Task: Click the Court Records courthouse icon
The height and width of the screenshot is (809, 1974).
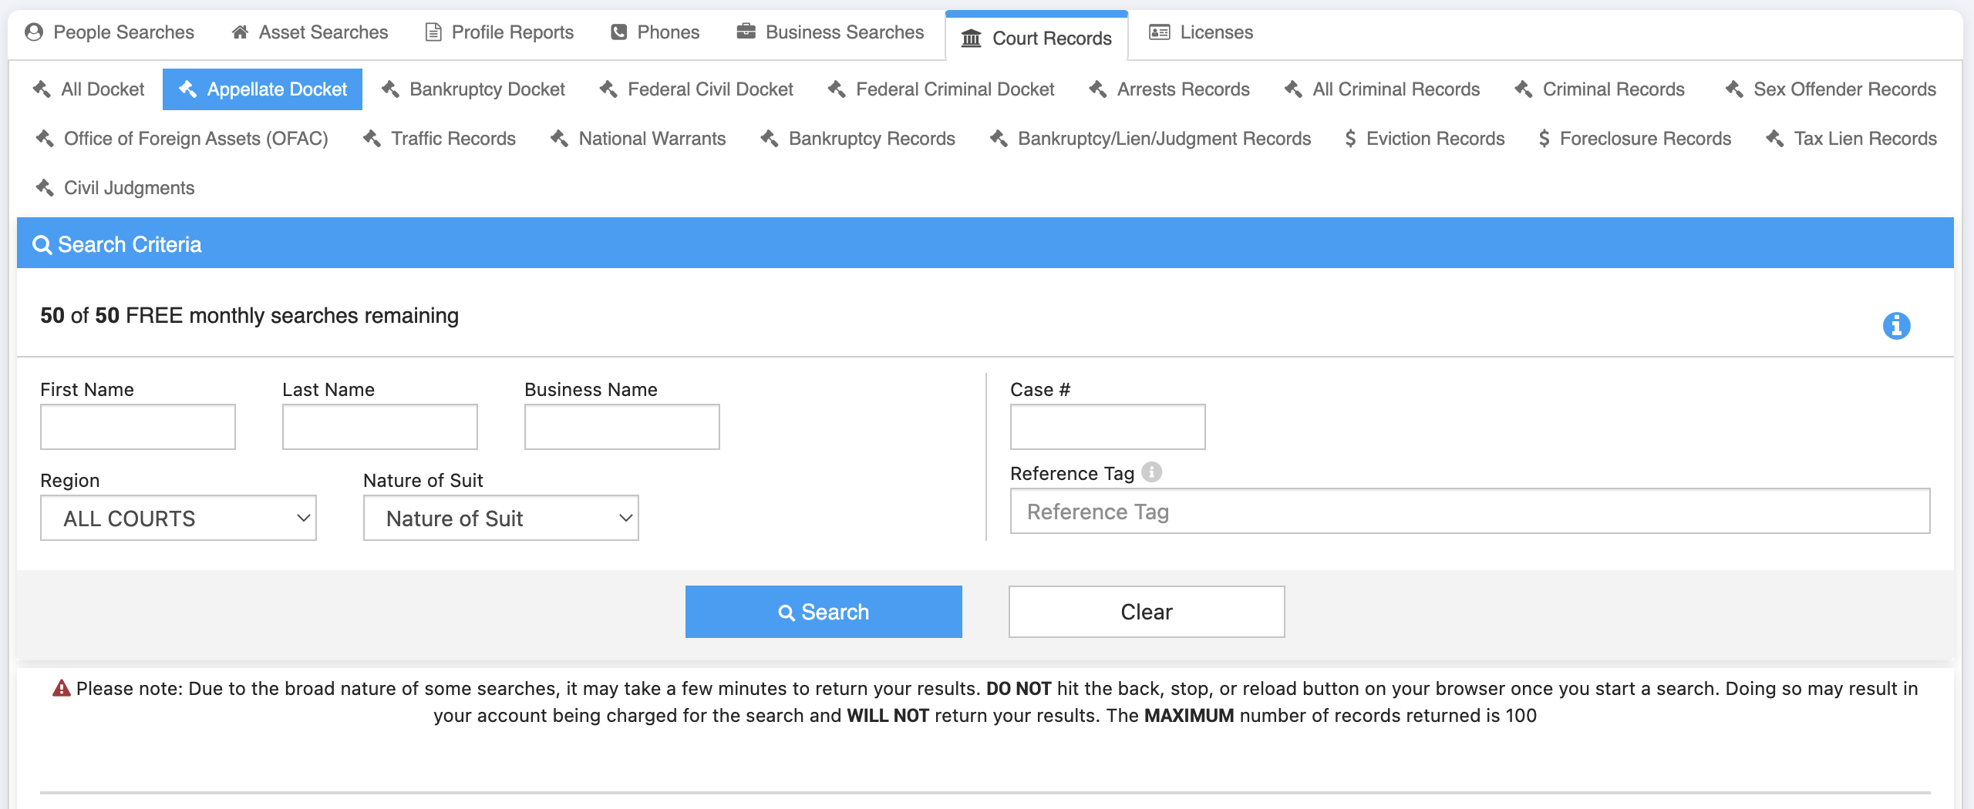Action: click(x=972, y=39)
